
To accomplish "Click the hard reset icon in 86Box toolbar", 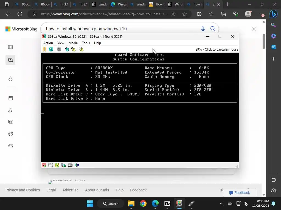I will tap(51, 49).
